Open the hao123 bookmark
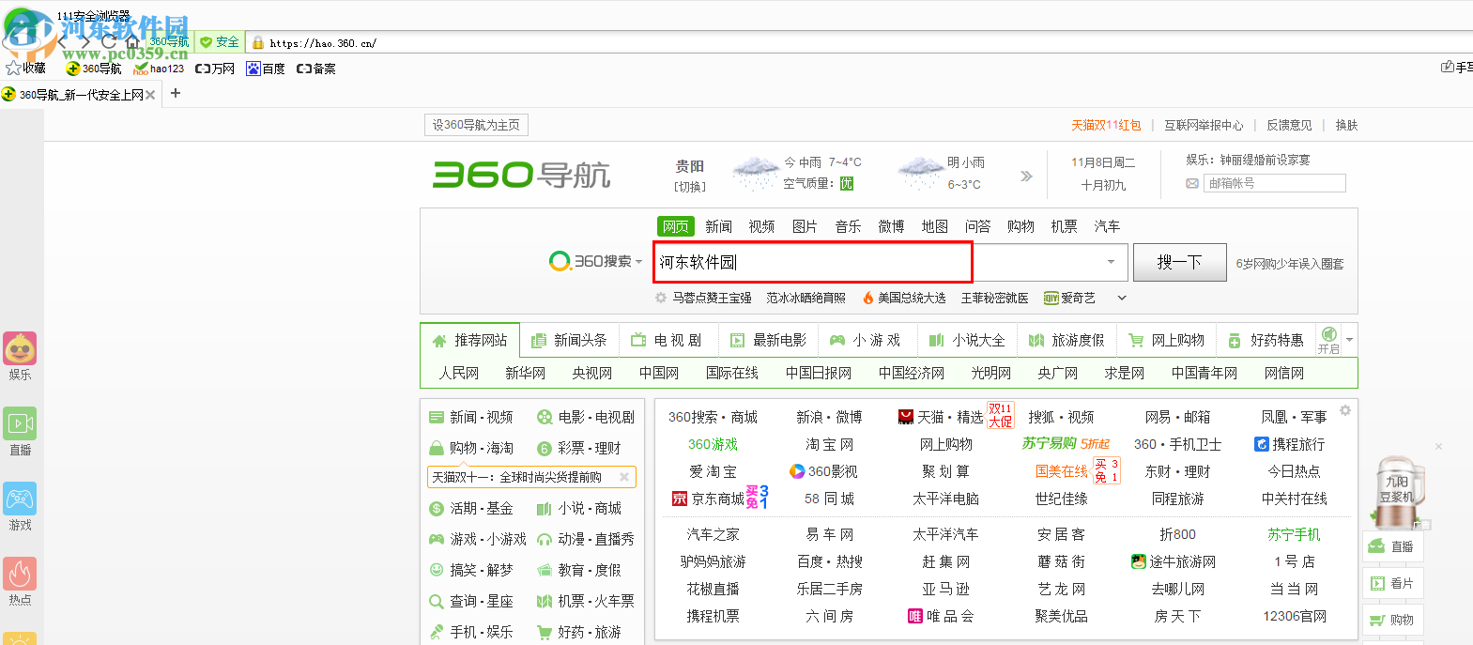 159,69
